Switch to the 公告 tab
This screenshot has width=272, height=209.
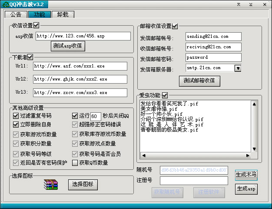tap(16, 14)
